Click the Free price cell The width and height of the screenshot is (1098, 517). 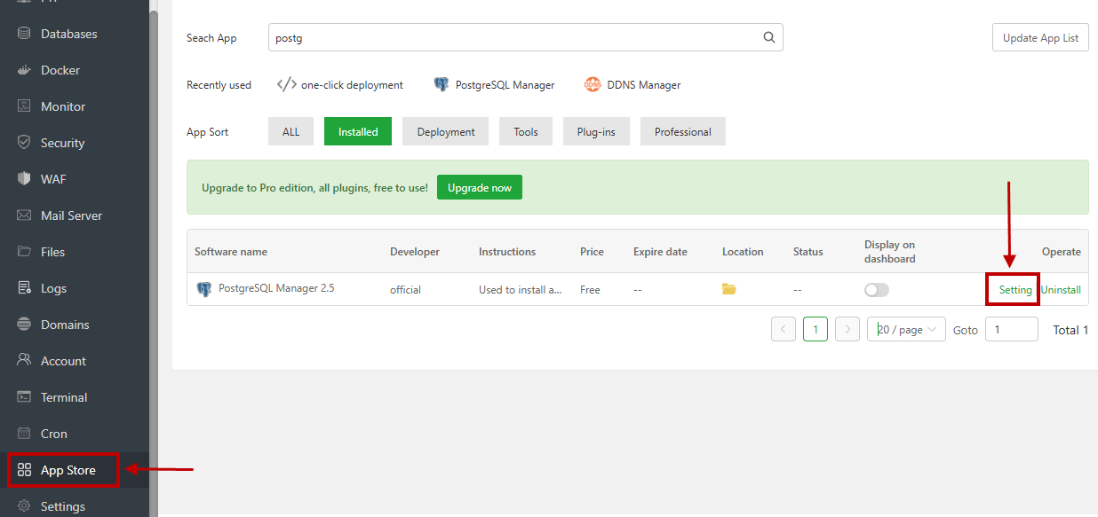pos(590,290)
